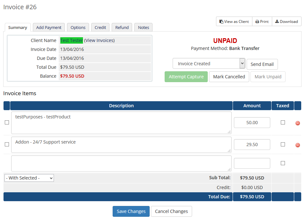This screenshot has height=219, width=306.
Task: Open the Refund tab
Action: point(122,27)
